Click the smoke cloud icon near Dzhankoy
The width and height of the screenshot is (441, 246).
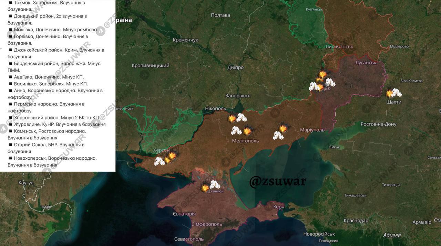pos(215,185)
